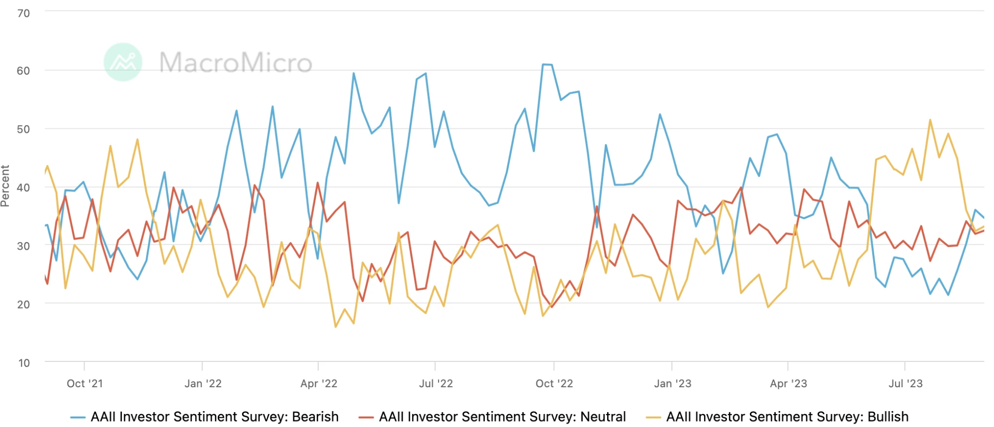The height and width of the screenshot is (427, 994).
Task: Select the Oct '22 x-axis label
Action: (x=554, y=384)
